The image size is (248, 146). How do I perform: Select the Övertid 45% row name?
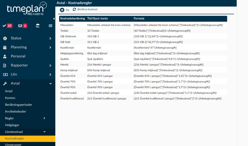point(68,76)
